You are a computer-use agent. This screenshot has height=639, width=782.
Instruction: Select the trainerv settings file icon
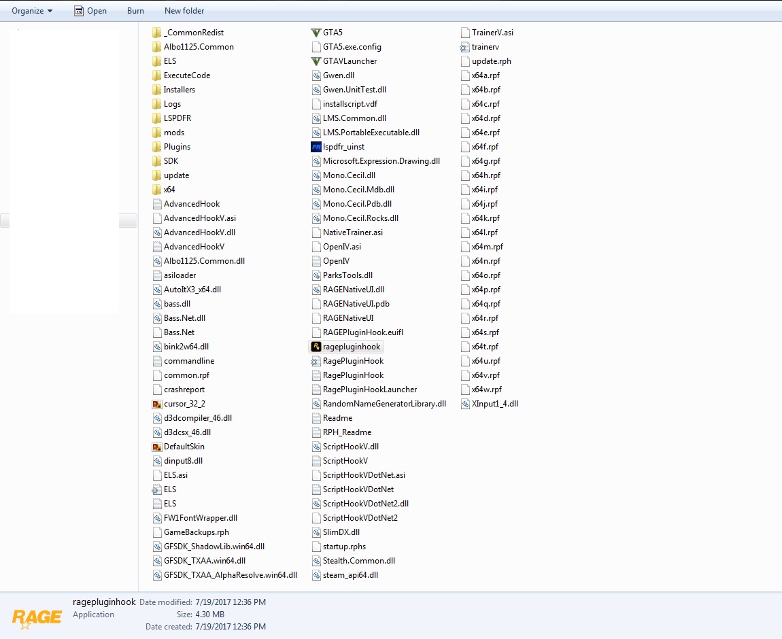[x=464, y=47]
